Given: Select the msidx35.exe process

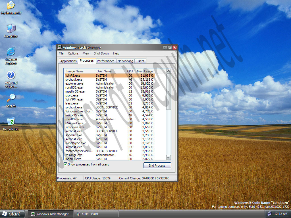Looking at the screenshot, I should pyautogui.click(x=109, y=115).
